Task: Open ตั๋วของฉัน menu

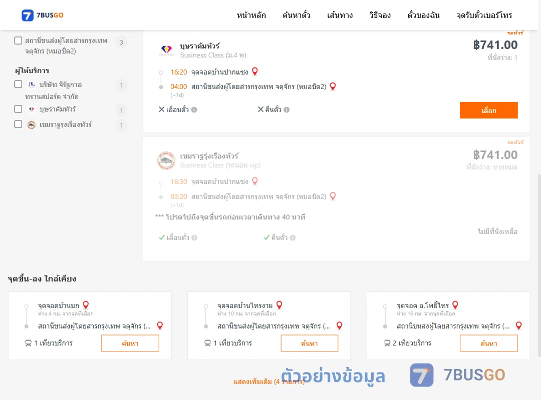Action: [x=423, y=15]
